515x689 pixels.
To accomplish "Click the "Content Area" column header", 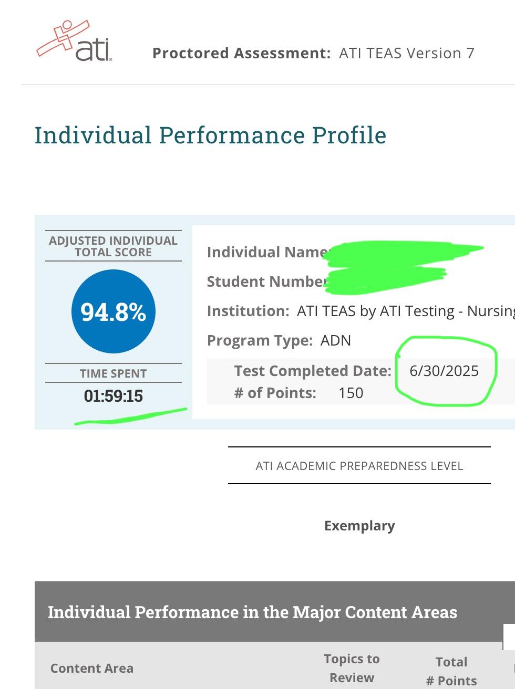I will click(x=92, y=668).
